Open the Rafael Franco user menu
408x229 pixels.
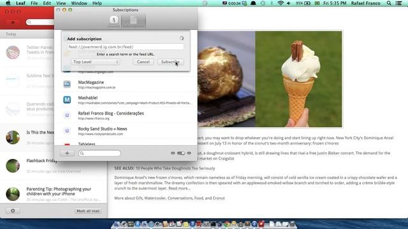[x=365, y=3]
